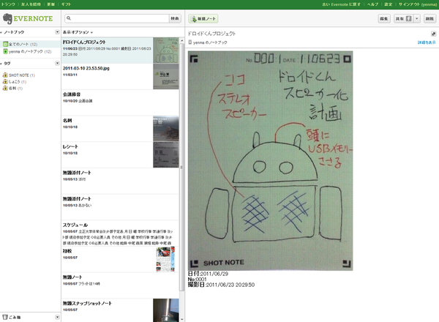Viewport: 439px width, 322px height.
Task: Click the 詳細を表示 link
Action: [427, 42]
